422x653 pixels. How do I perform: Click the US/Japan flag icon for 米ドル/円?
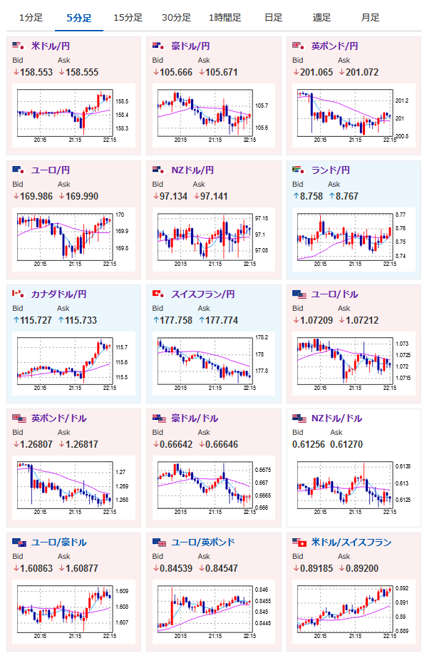(19, 46)
